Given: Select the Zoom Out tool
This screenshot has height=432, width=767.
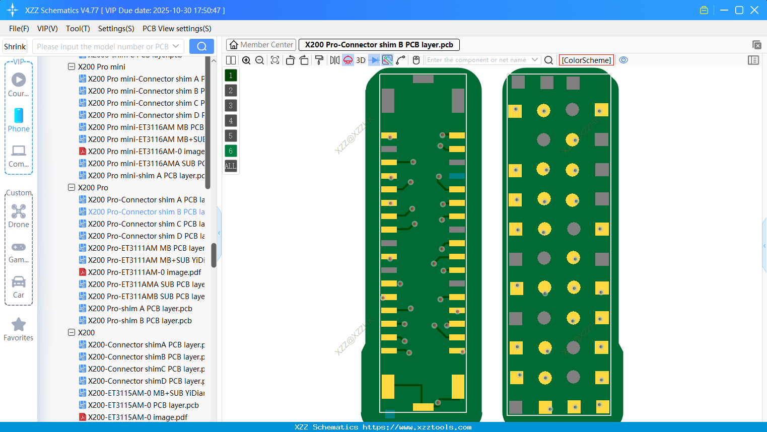Looking at the screenshot, I should (x=259, y=60).
